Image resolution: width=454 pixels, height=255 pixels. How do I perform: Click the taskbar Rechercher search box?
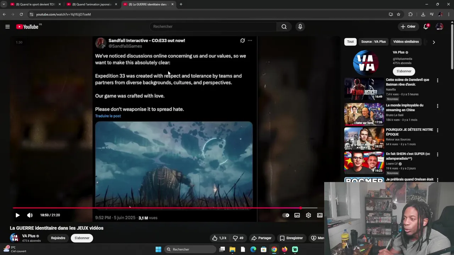coord(190,249)
